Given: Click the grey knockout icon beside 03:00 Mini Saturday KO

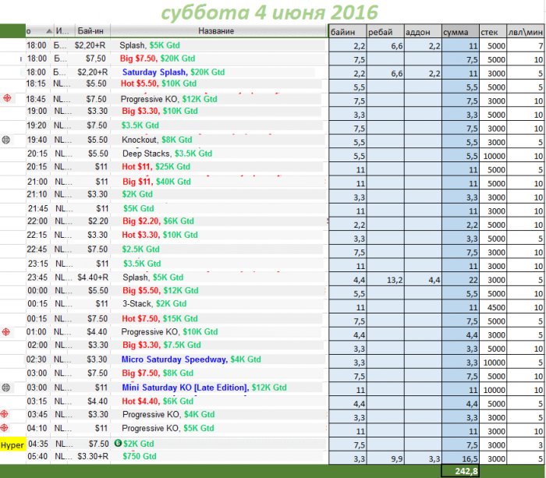Looking at the screenshot, I should (6, 387).
